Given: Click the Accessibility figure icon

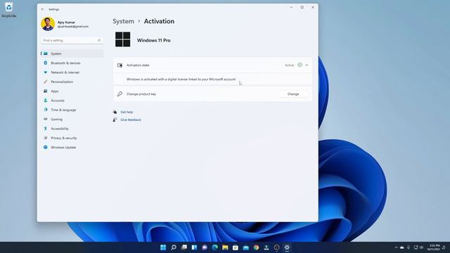Looking at the screenshot, I should point(45,129).
